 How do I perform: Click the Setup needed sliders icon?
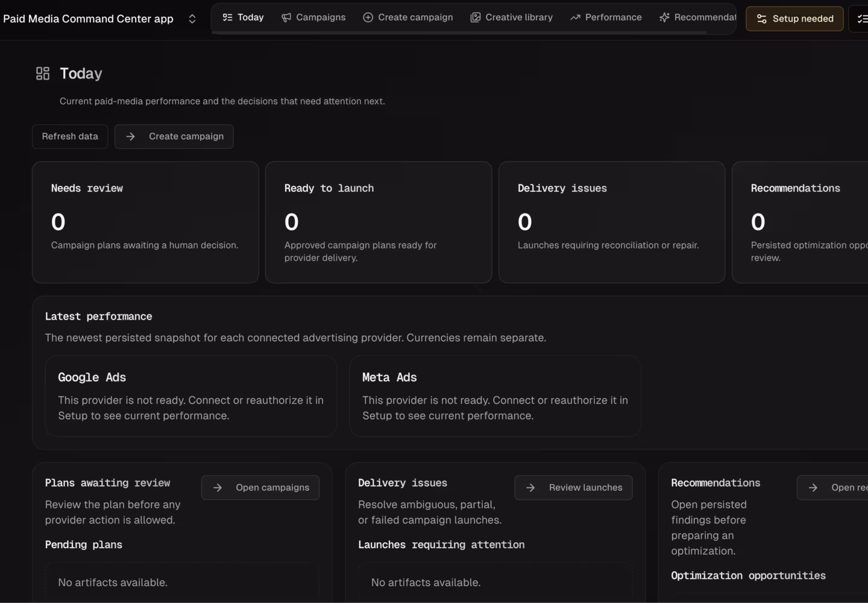coord(762,19)
